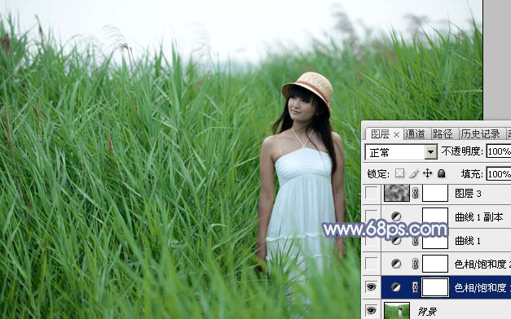Show the 图层 3 layer visibility
The image size is (511, 319).
pyautogui.click(x=371, y=193)
